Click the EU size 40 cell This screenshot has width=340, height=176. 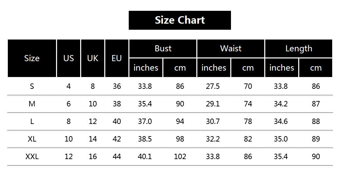coord(117,121)
